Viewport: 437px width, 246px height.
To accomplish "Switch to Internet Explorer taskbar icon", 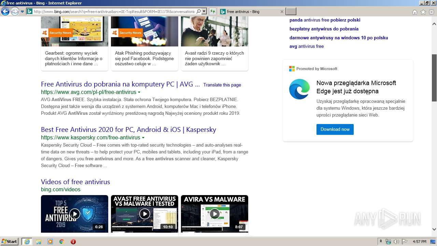I will (27, 242).
